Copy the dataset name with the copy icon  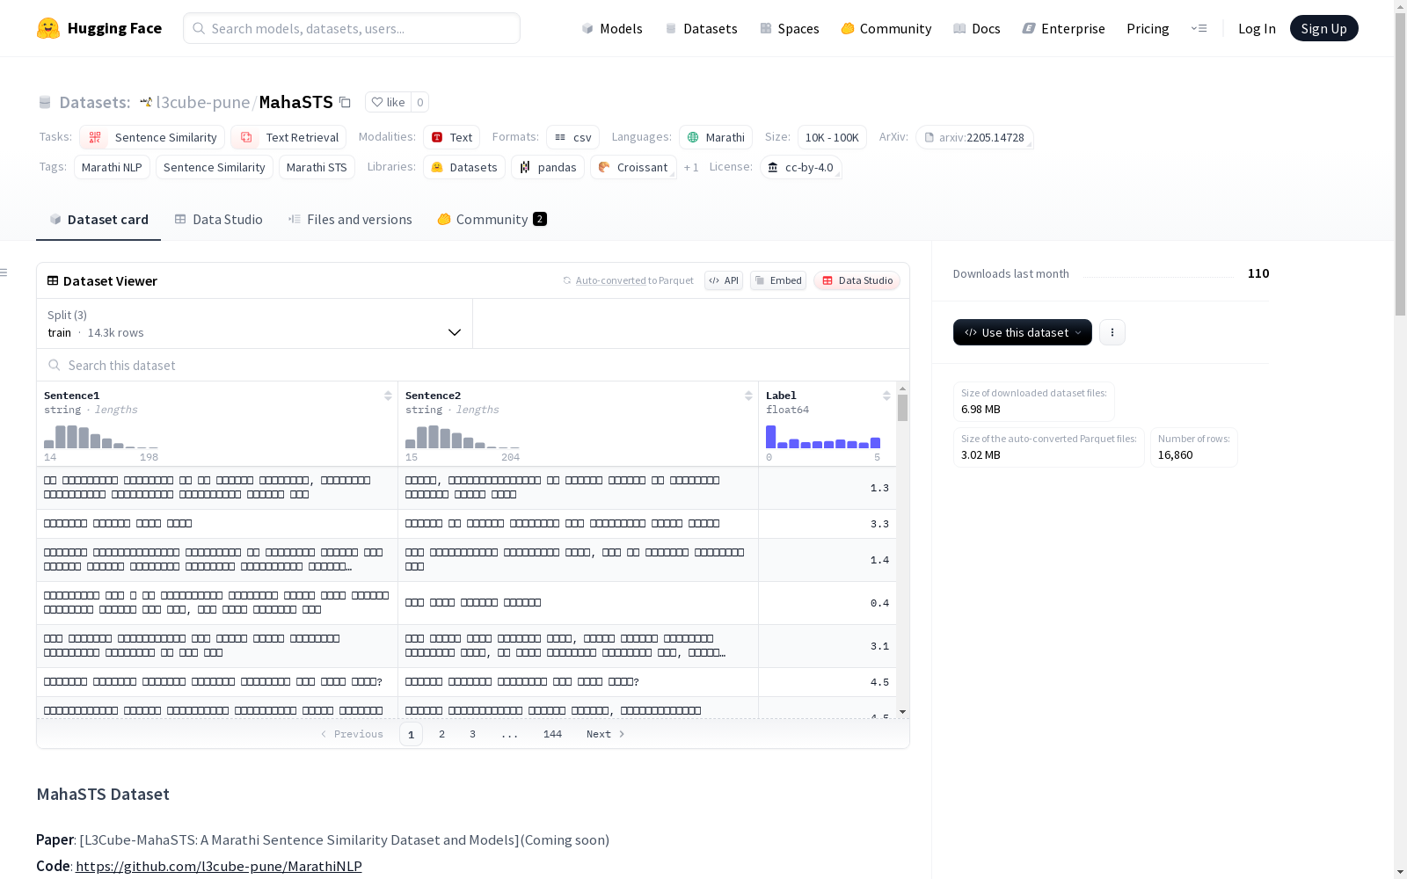click(x=346, y=103)
